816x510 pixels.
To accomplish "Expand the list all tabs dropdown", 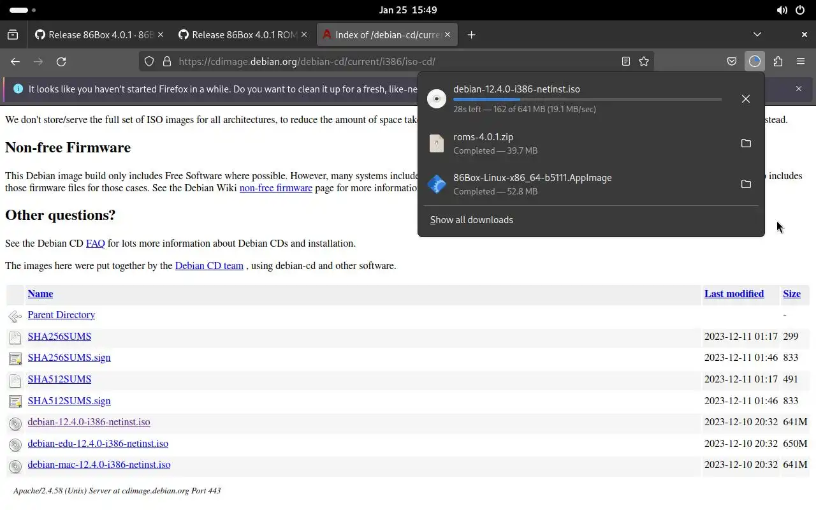I will pyautogui.click(x=757, y=35).
